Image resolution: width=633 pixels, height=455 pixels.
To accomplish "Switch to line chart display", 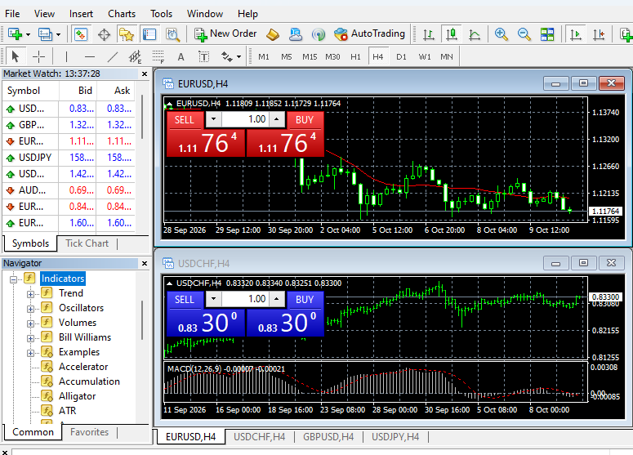I will pyautogui.click(x=475, y=34).
